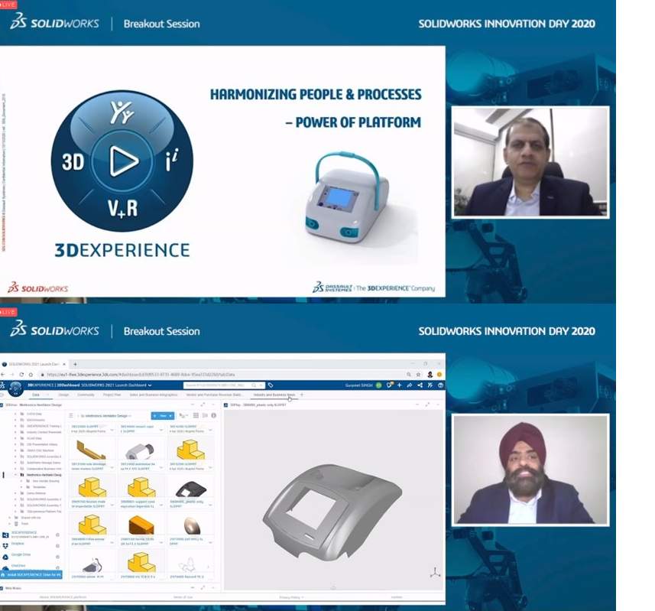Expand the Medtronics Ventilator Design breadcrumb dropdown
Screen dimensions: 655x611
pyautogui.click(x=130, y=416)
